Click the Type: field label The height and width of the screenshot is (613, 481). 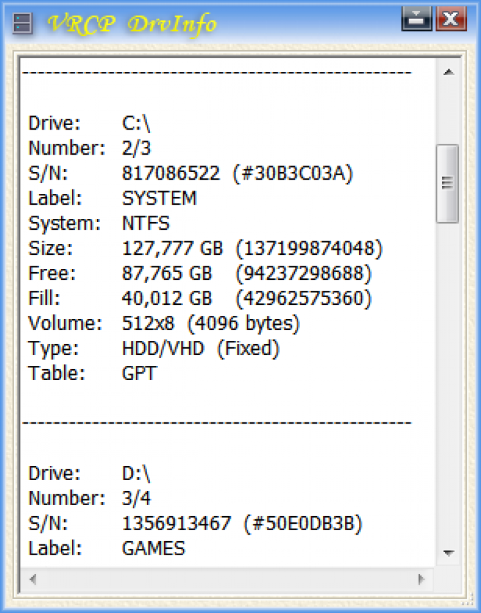(54, 349)
